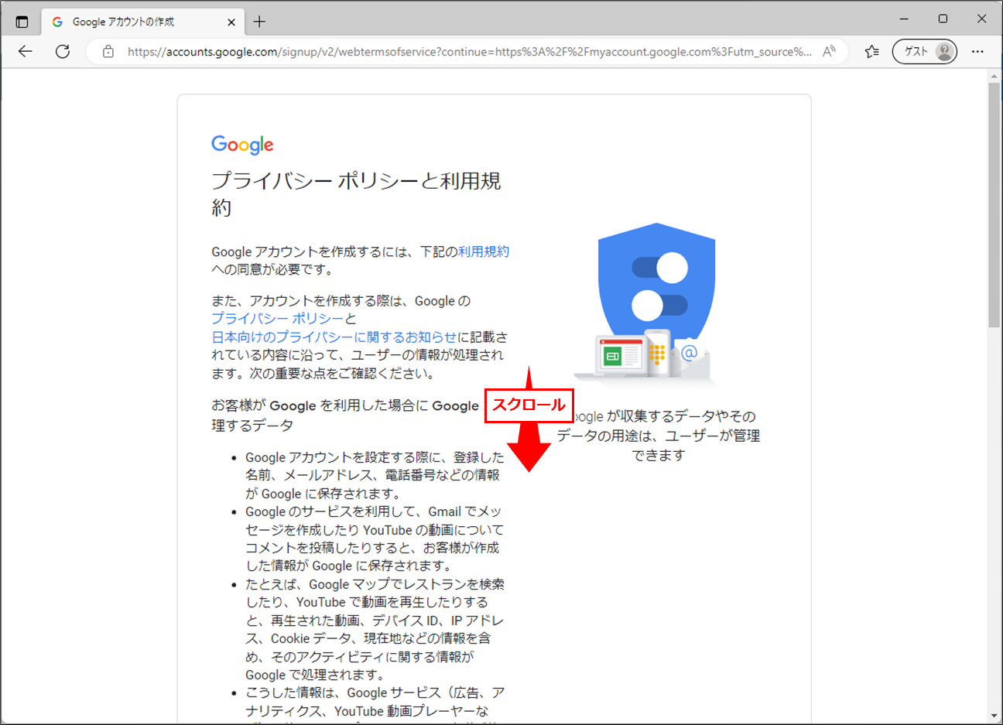This screenshot has height=725, width=1003.
Task: Close the Google アカウントの作成 tab
Action: coord(231,22)
